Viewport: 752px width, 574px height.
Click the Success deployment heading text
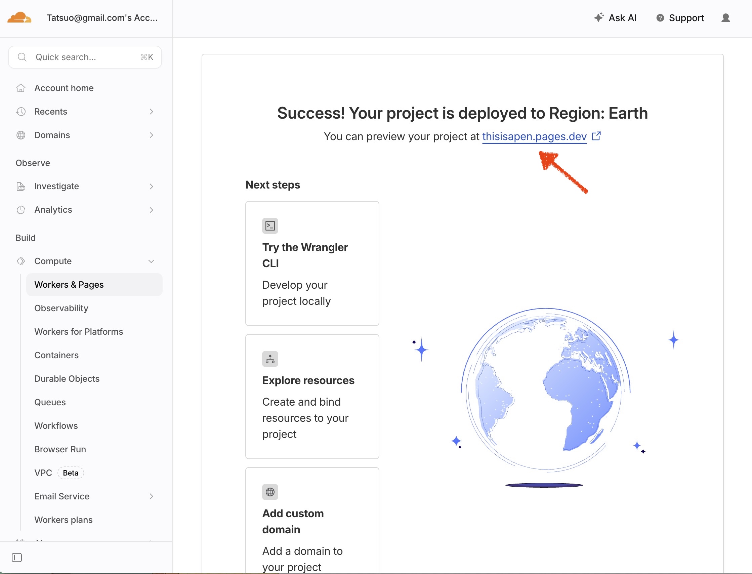pyautogui.click(x=463, y=113)
